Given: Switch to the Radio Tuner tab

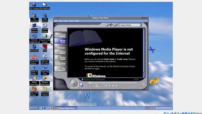Looking at the screenshot, I should (x=60, y=58).
